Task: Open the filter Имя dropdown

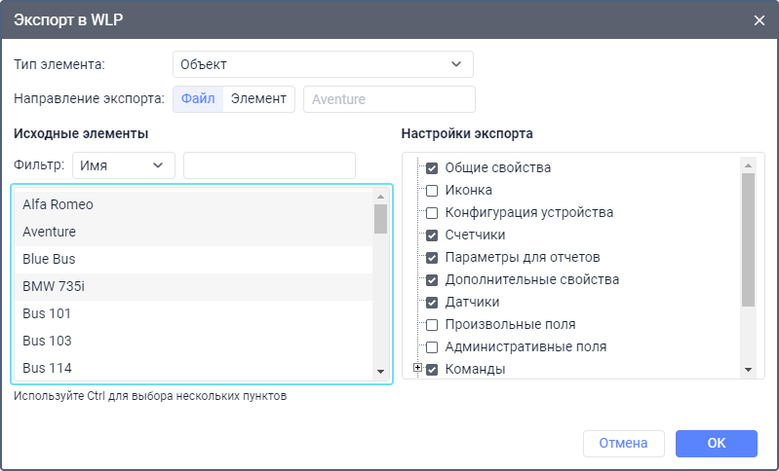Action: (x=123, y=165)
